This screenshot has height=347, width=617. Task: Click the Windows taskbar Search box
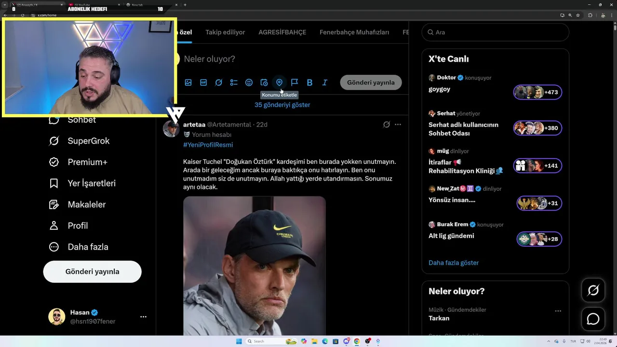271,341
